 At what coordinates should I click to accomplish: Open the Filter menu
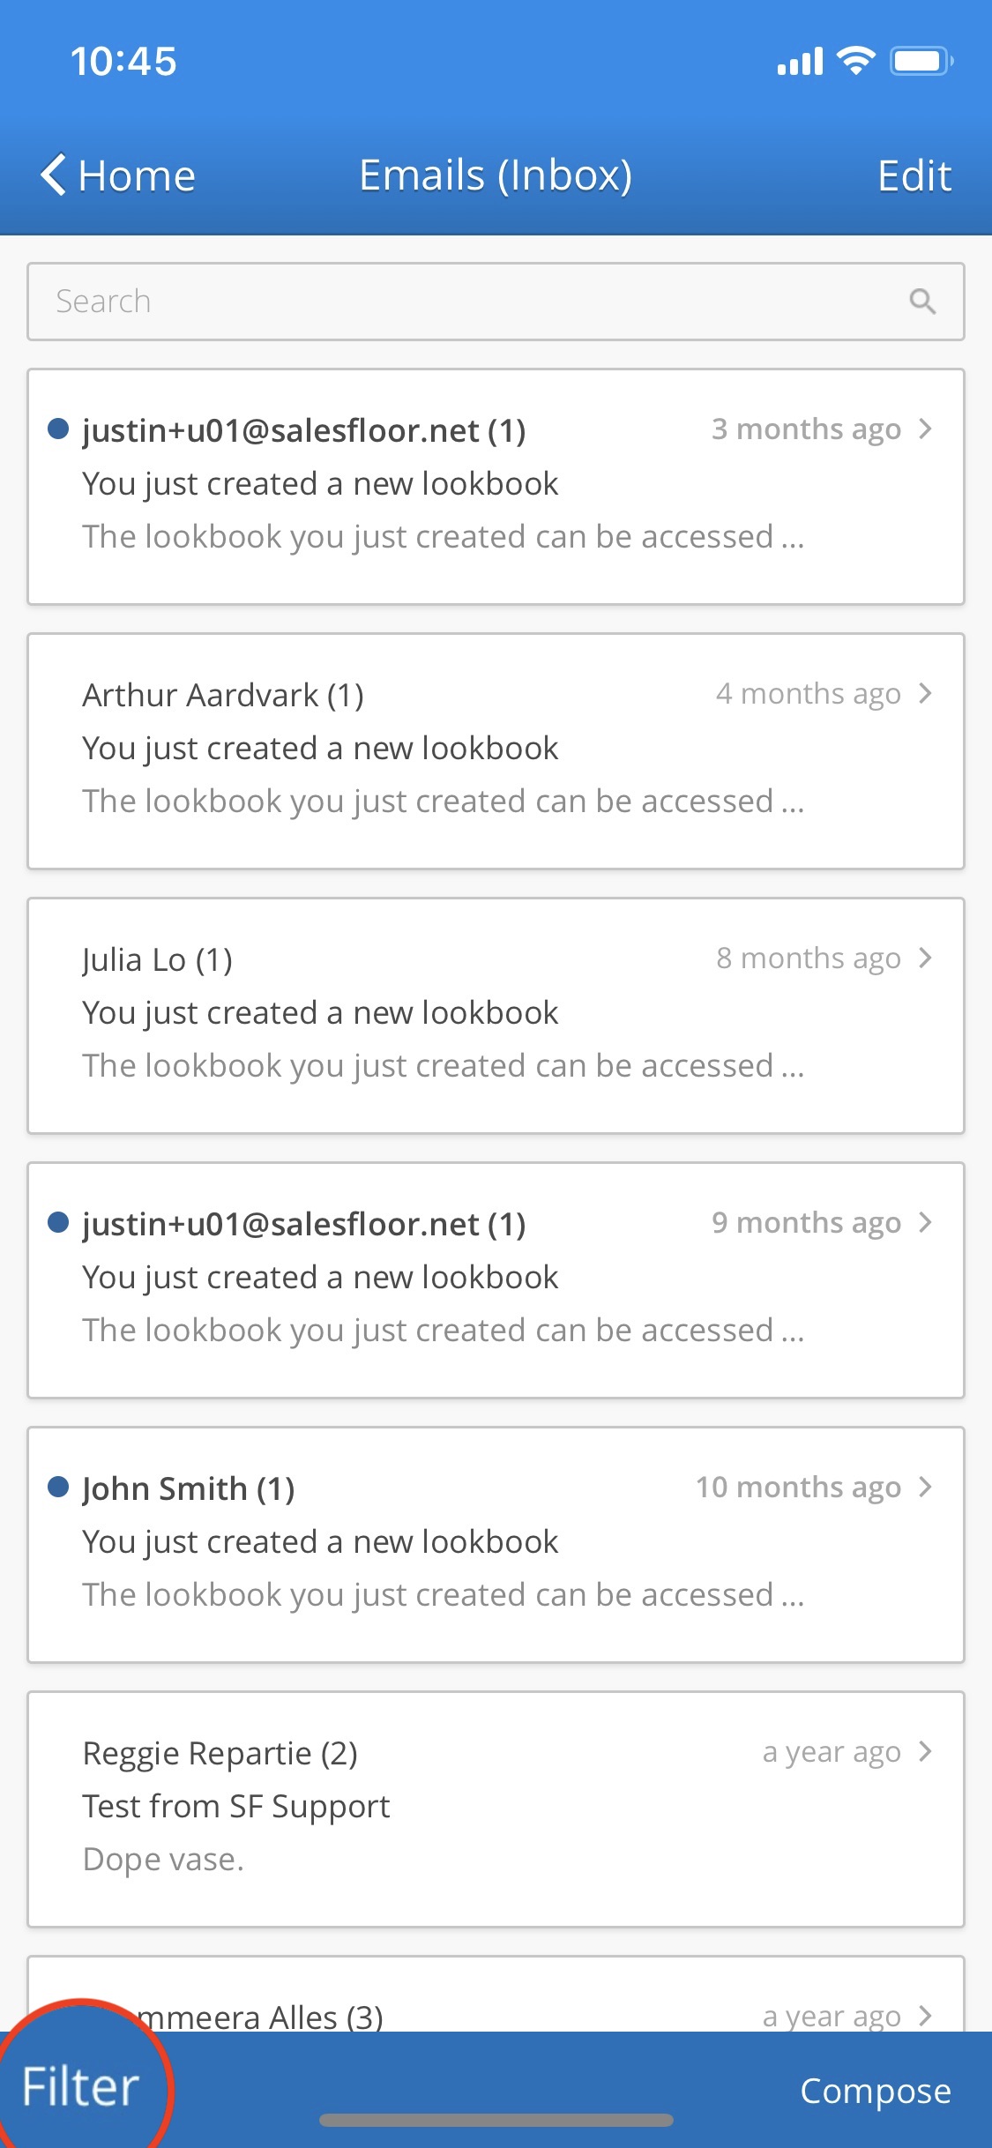pyautogui.click(x=80, y=2087)
